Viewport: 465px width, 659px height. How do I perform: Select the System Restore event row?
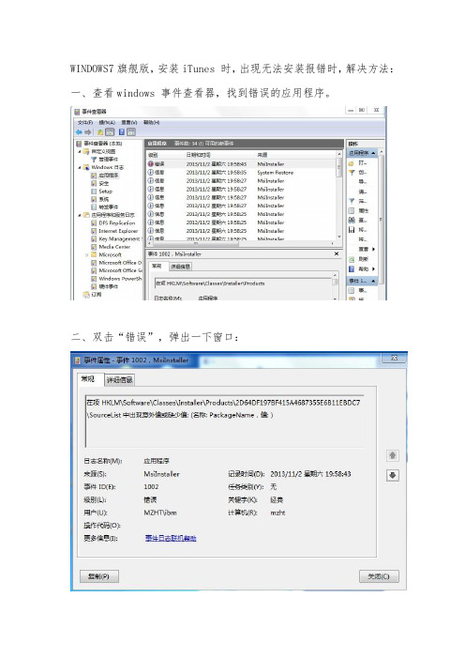[241, 173]
